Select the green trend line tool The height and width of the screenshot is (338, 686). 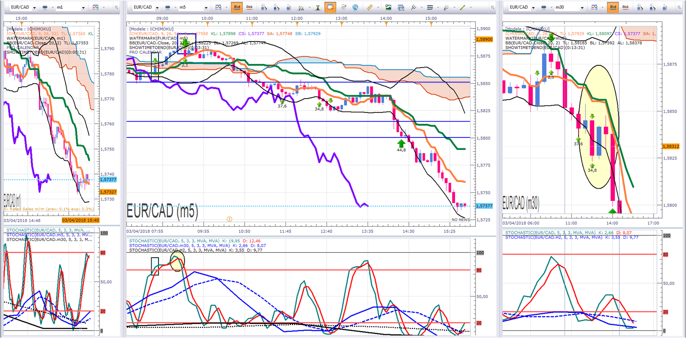pos(462,8)
